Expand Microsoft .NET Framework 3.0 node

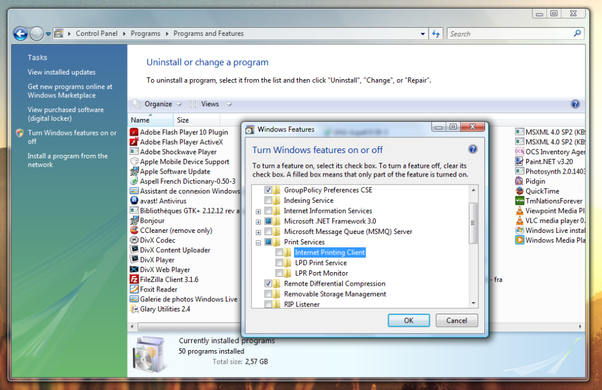point(259,222)
